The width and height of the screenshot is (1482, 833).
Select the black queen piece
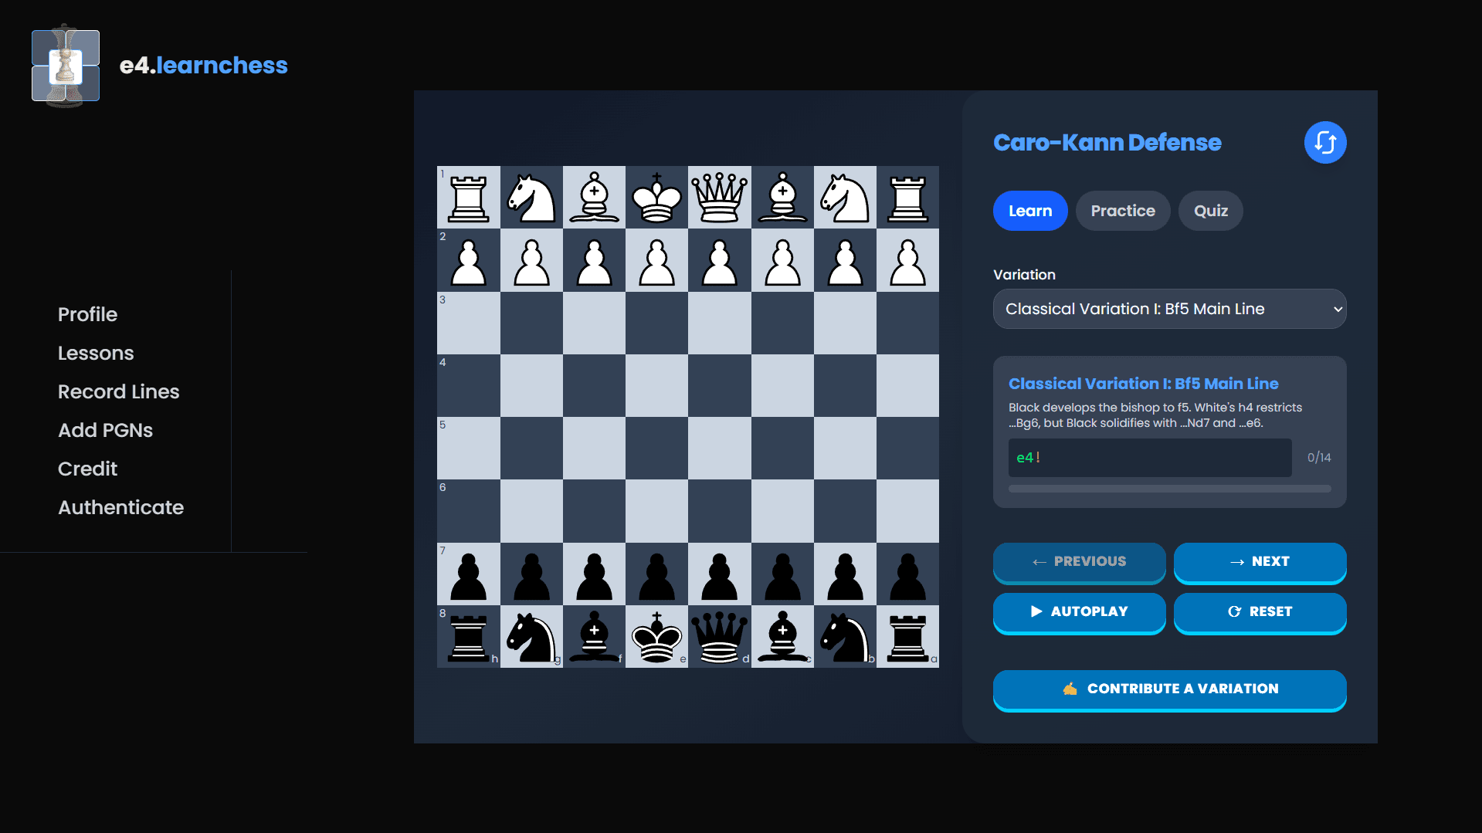pyautogui.click(x=719, y=637)
